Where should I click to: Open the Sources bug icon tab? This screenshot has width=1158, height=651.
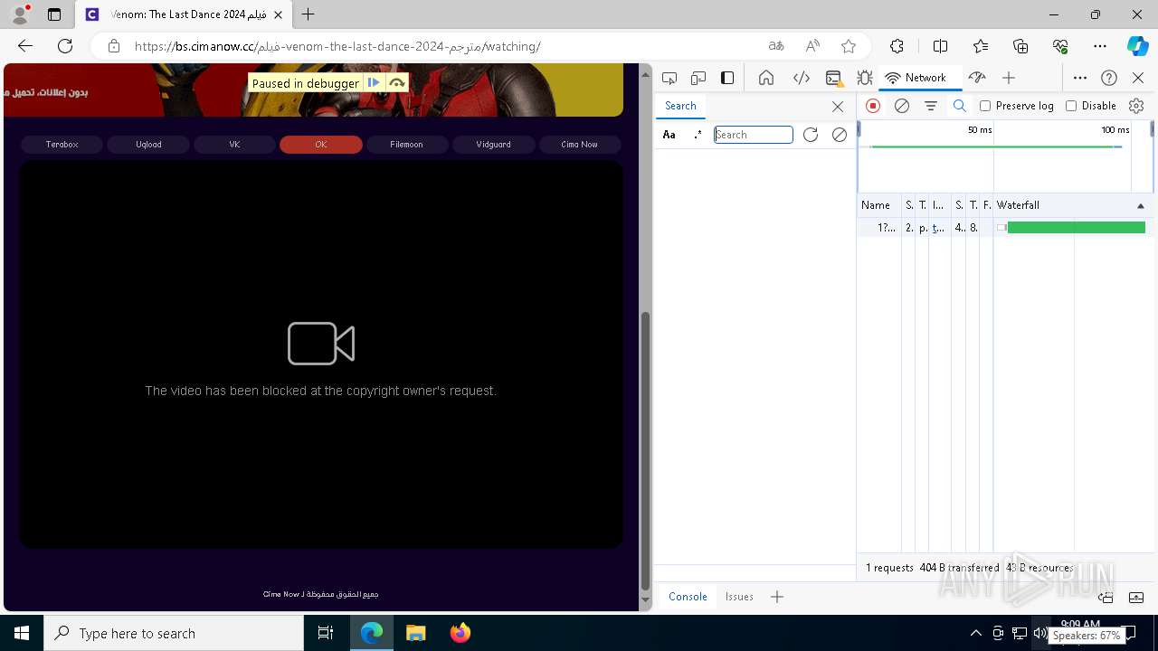[x=865, y=78]
